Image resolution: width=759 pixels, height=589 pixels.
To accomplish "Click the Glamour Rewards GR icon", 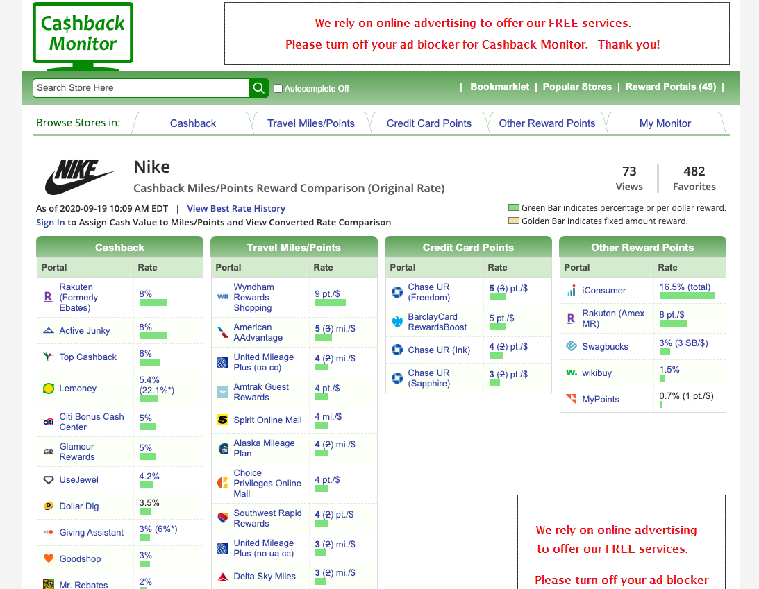I will point(49,452).
